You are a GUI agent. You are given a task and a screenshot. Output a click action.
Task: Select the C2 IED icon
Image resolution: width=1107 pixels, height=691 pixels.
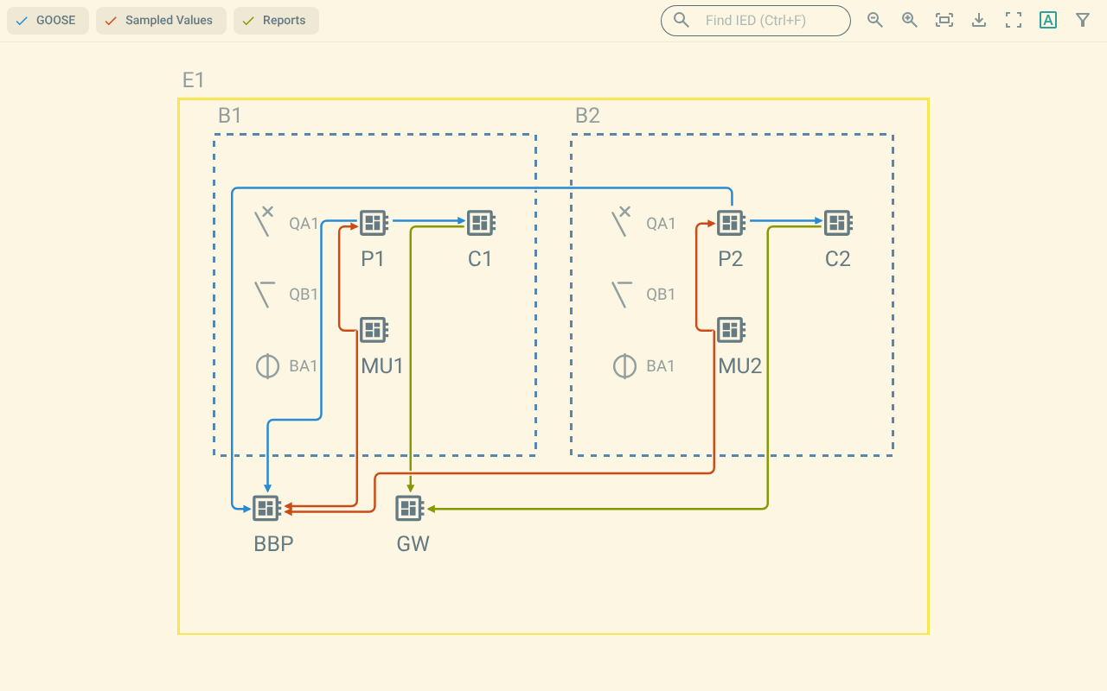coord(838,223)
